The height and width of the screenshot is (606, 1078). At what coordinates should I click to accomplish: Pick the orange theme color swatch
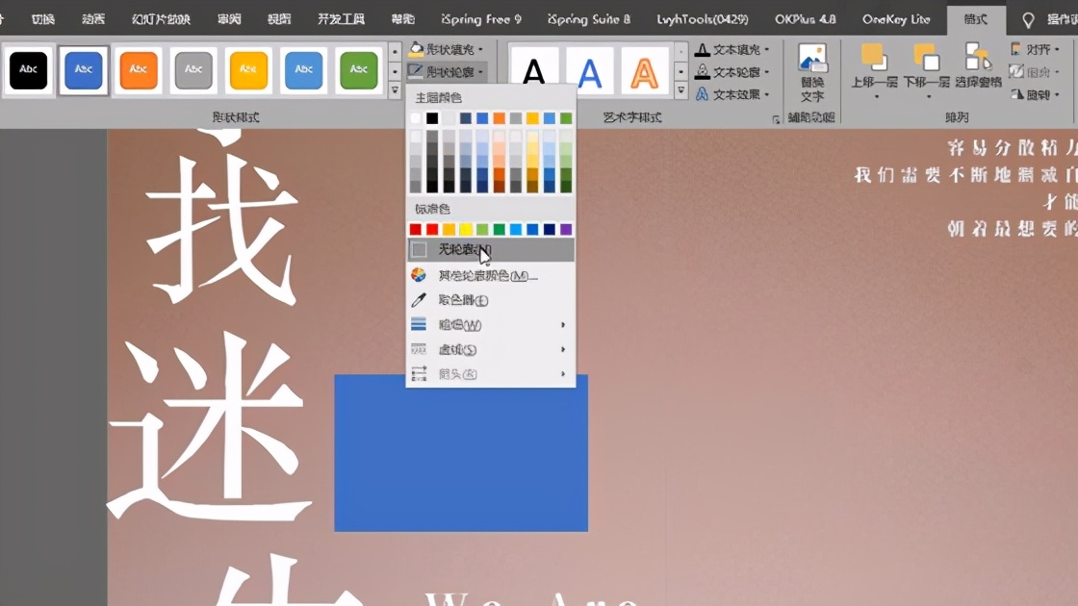coord(499,118)
